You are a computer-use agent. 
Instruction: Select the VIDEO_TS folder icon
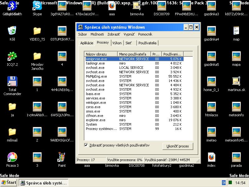tap(37, 31)
